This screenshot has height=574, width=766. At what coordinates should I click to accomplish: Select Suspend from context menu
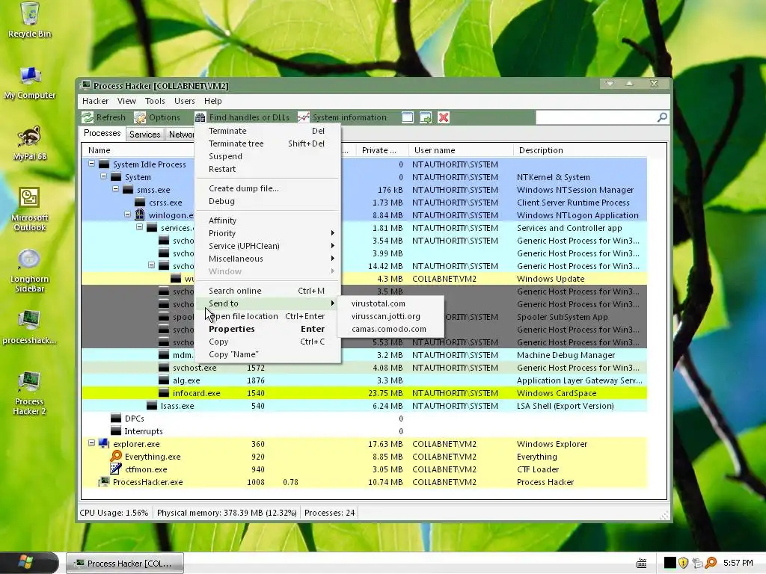pyautogui.click(x=267, y=156)
